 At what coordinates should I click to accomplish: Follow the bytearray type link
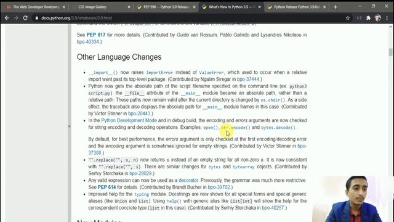244,167
